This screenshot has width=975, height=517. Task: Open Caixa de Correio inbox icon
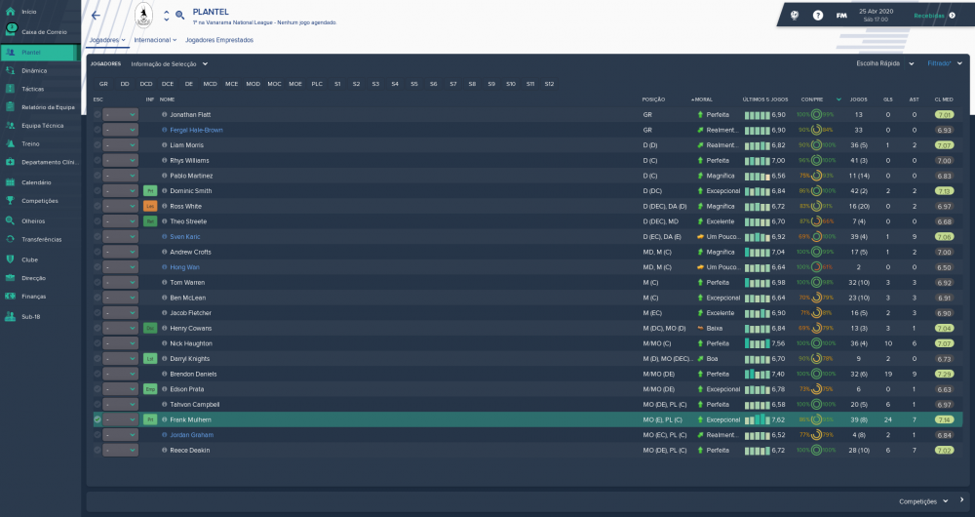pyautogui.click(x=11, y=30)
